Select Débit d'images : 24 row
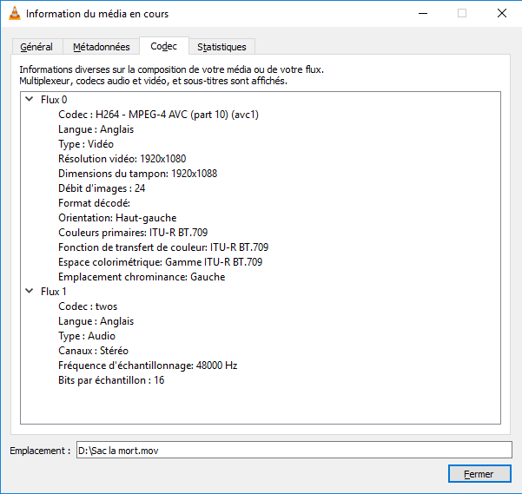The width and height of the screenshot is (522, 494). 102,188
